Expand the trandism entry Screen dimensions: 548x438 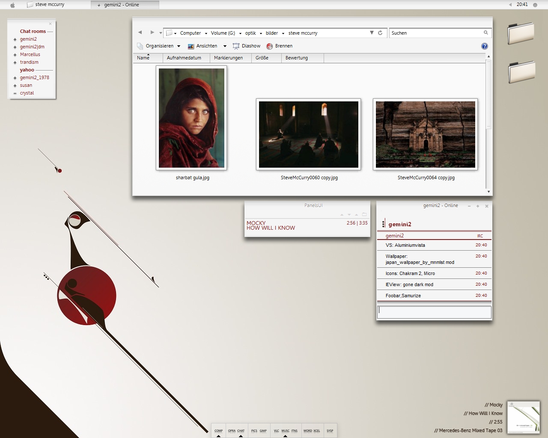15,62
